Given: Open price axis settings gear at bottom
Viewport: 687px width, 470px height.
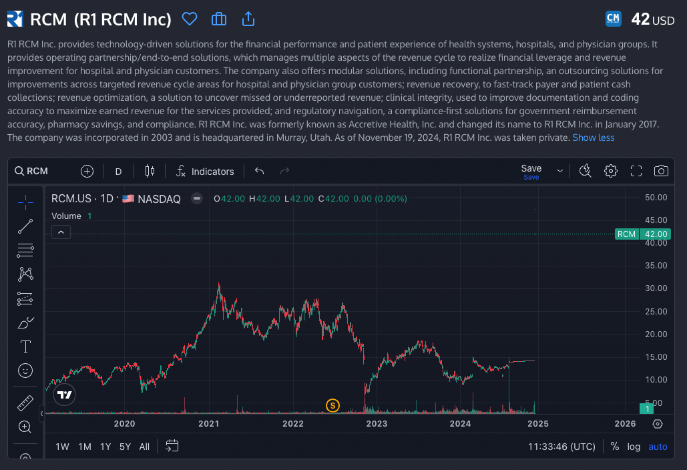Looking at the screenshot, I should tap(658, 424).
